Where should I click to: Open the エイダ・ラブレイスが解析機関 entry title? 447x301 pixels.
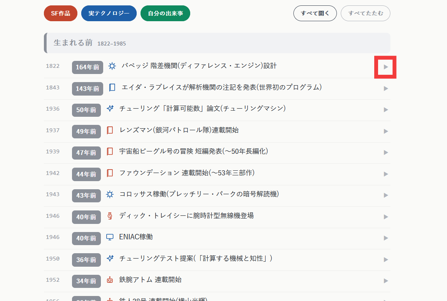point(221,87)
